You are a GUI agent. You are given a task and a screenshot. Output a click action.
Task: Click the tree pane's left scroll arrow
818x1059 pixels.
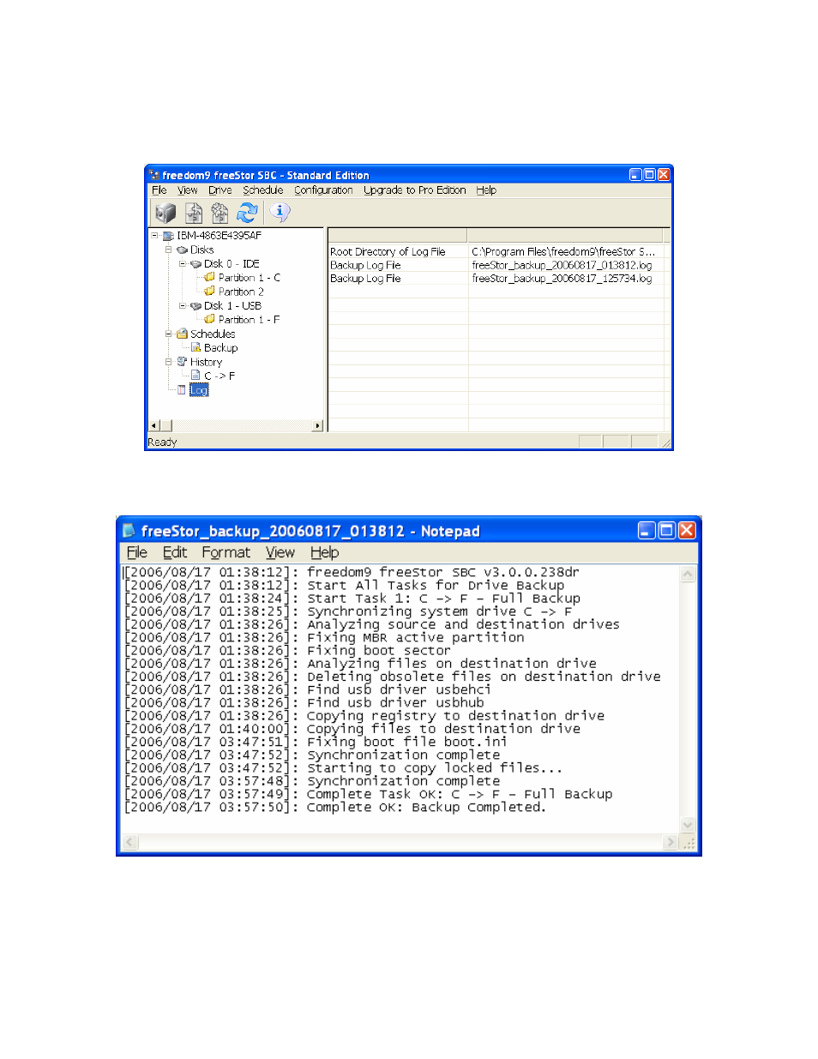coord(153,425)
